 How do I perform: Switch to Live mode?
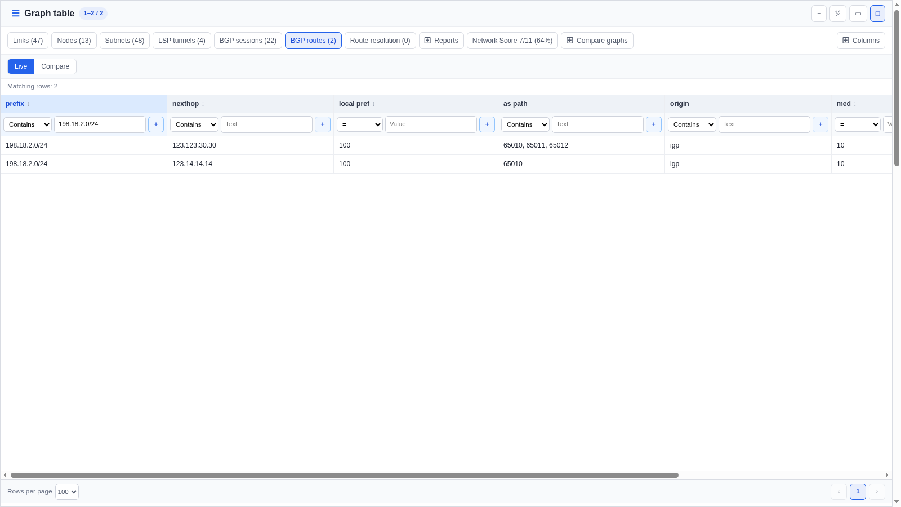(x=21, y=66)
